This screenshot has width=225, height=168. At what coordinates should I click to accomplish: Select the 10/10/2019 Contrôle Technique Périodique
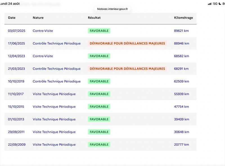click(57, 81)
